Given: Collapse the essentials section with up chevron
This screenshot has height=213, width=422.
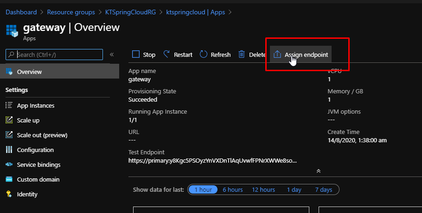Looking at the screenshot, I should [x=319, y=171].
